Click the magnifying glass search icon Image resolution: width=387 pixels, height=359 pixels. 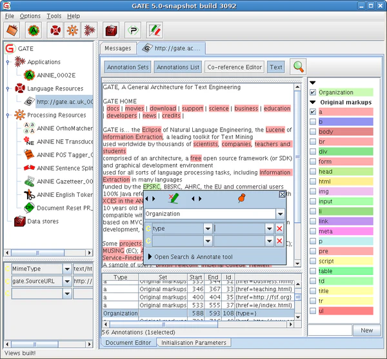click(298, 67)
